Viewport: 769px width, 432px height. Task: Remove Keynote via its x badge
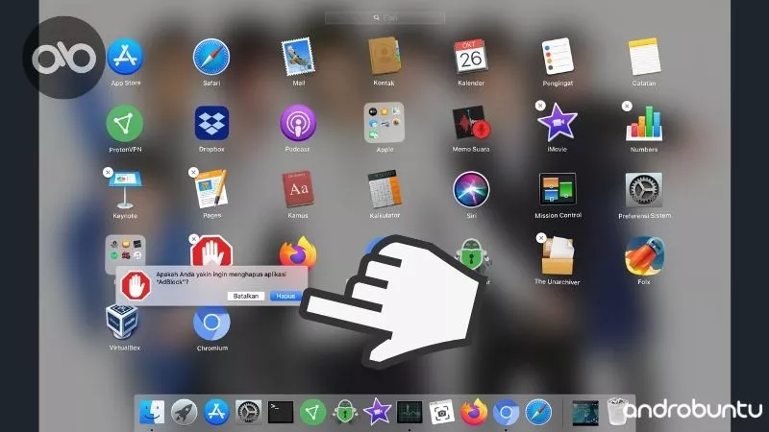(108, 172)
